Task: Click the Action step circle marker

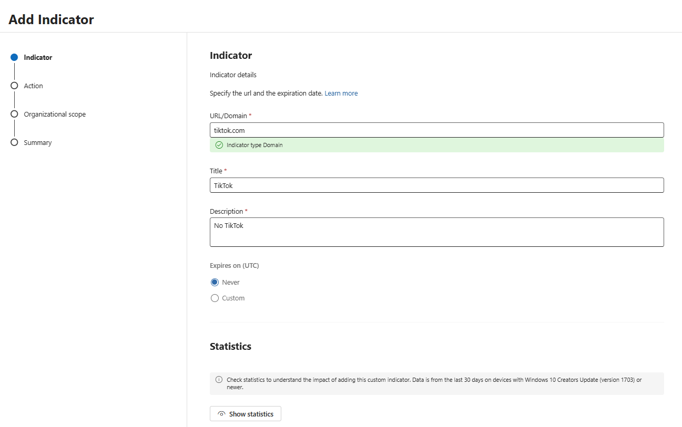Action: [x=14, y=86]
